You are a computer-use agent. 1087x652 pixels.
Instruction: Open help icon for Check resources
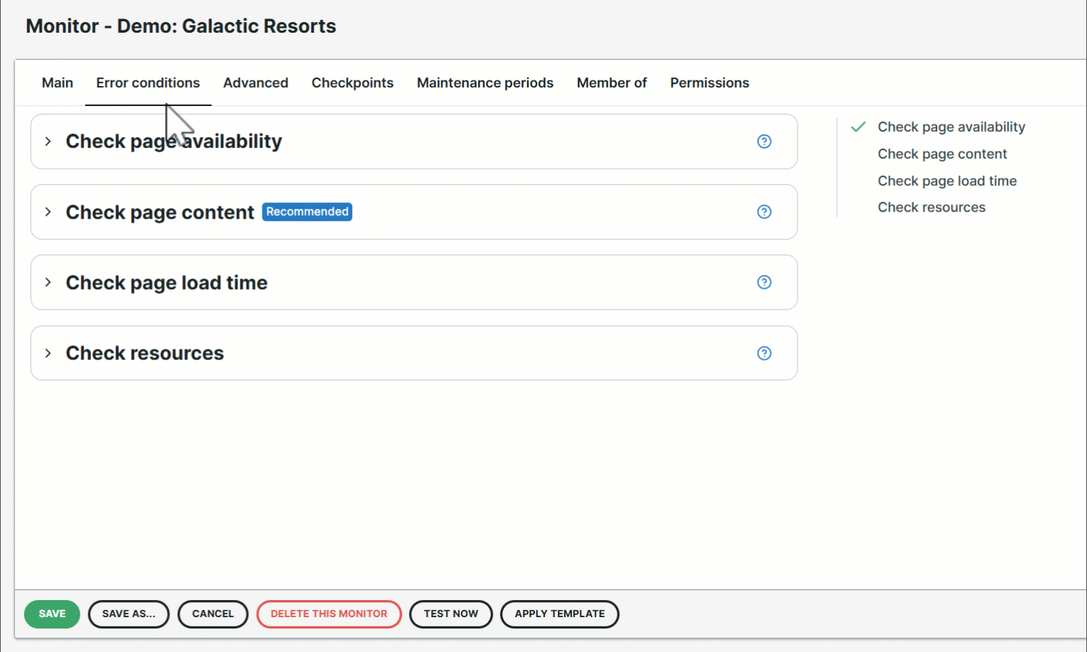coord(764,353)
